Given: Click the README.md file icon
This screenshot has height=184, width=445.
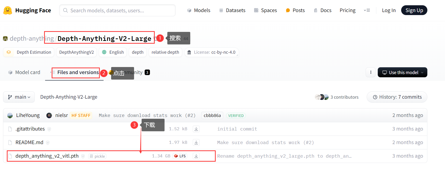Looking at the screenshot, I should (10, 143).
